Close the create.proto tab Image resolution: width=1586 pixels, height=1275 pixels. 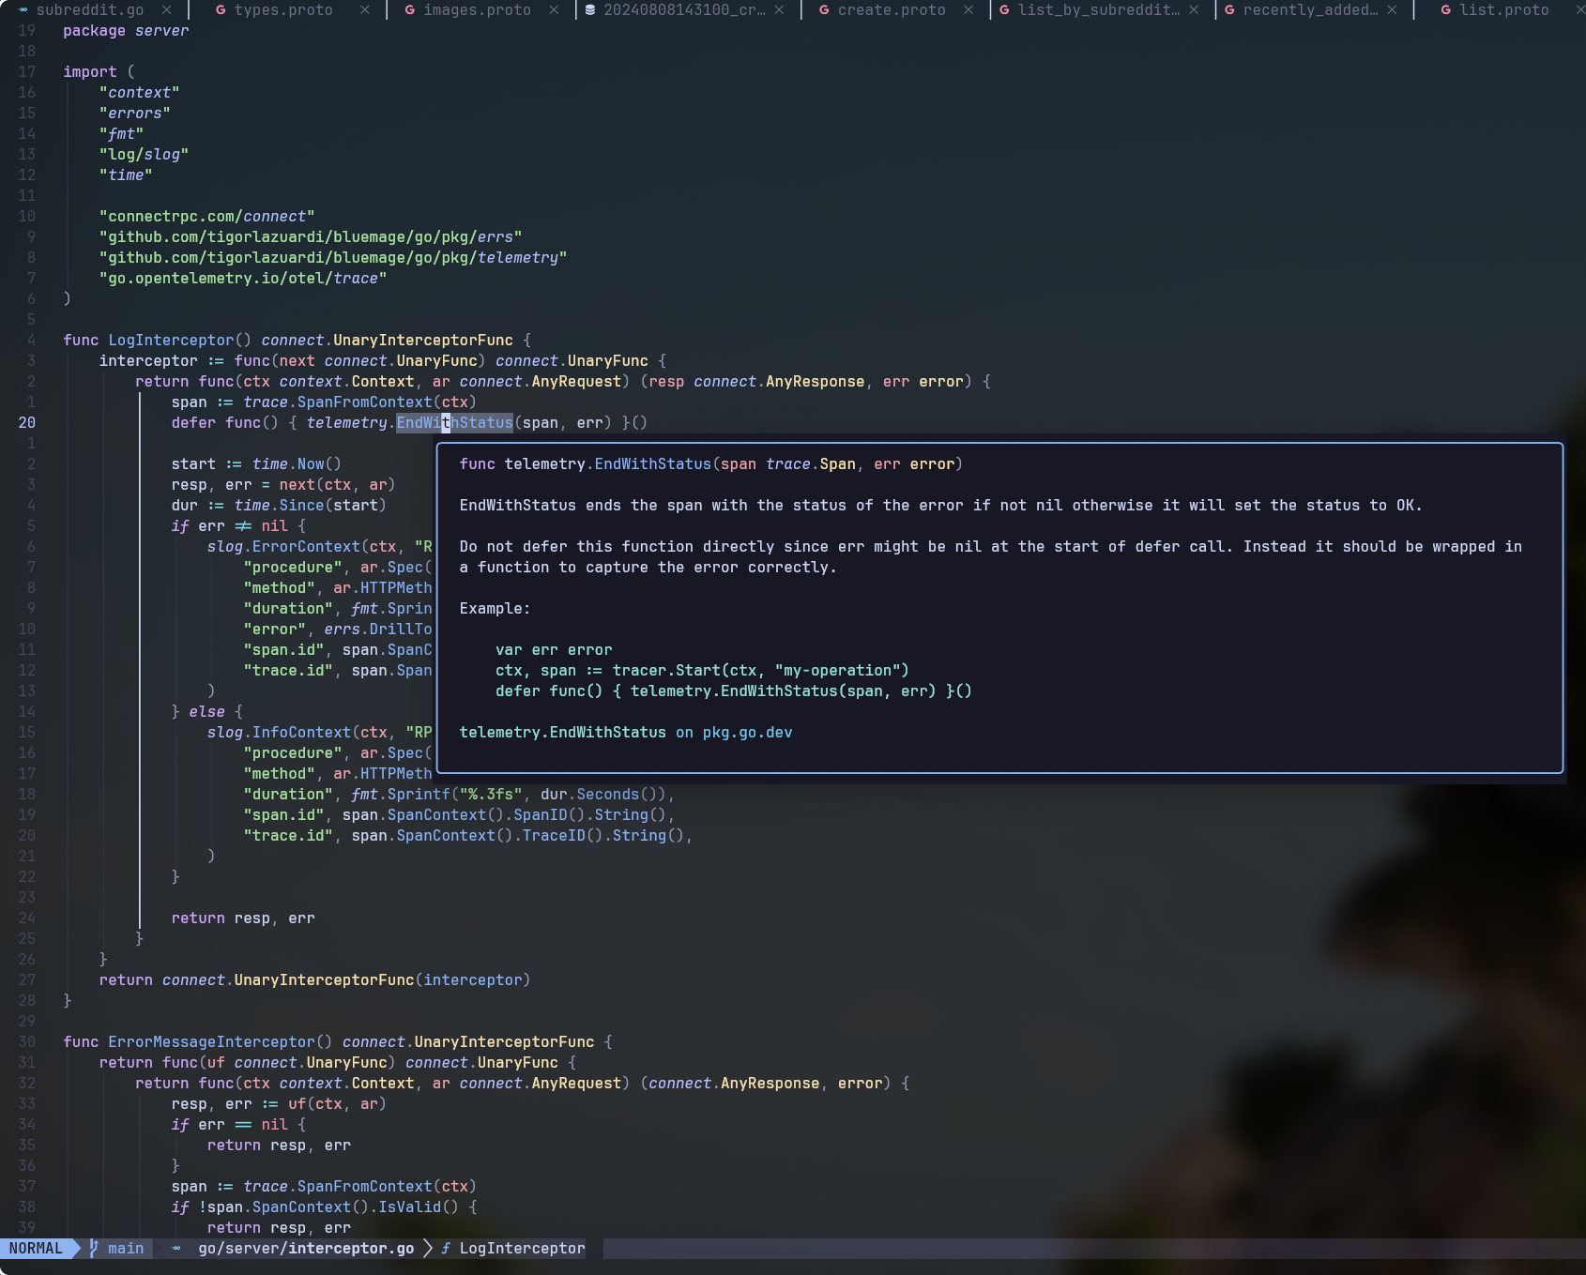(x=968, y=9)
